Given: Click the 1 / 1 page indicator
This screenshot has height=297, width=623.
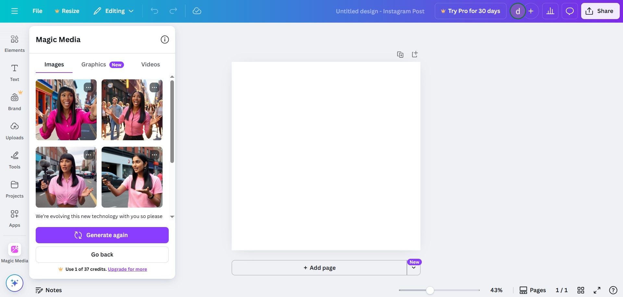Looking at the screenshot, I should (562, 290).
